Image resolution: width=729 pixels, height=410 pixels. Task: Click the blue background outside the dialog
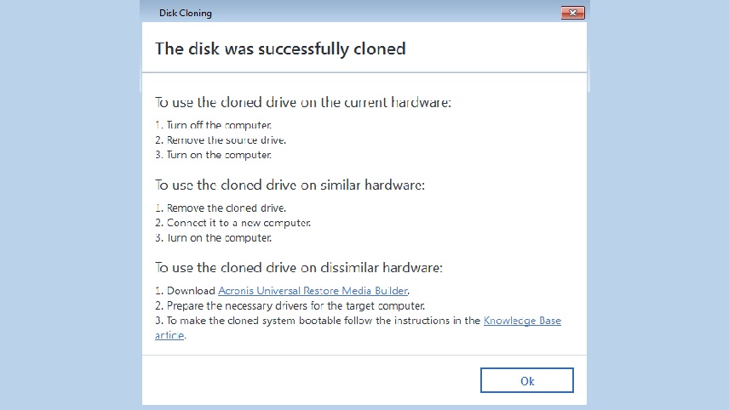click(70, 204)
